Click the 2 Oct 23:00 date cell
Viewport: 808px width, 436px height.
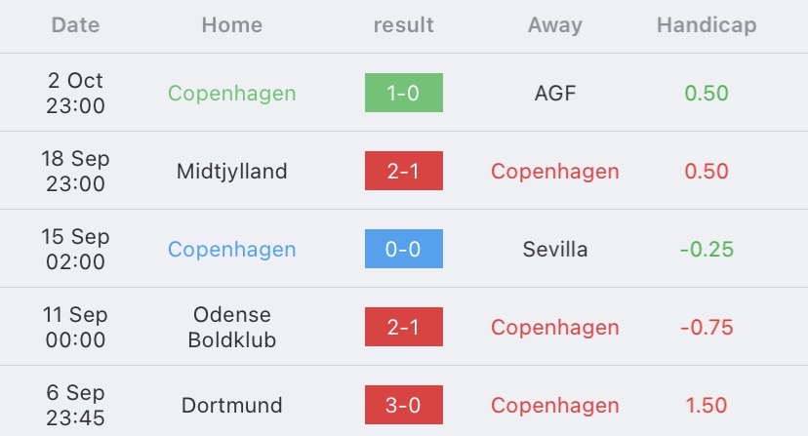(x=75, y=93)
